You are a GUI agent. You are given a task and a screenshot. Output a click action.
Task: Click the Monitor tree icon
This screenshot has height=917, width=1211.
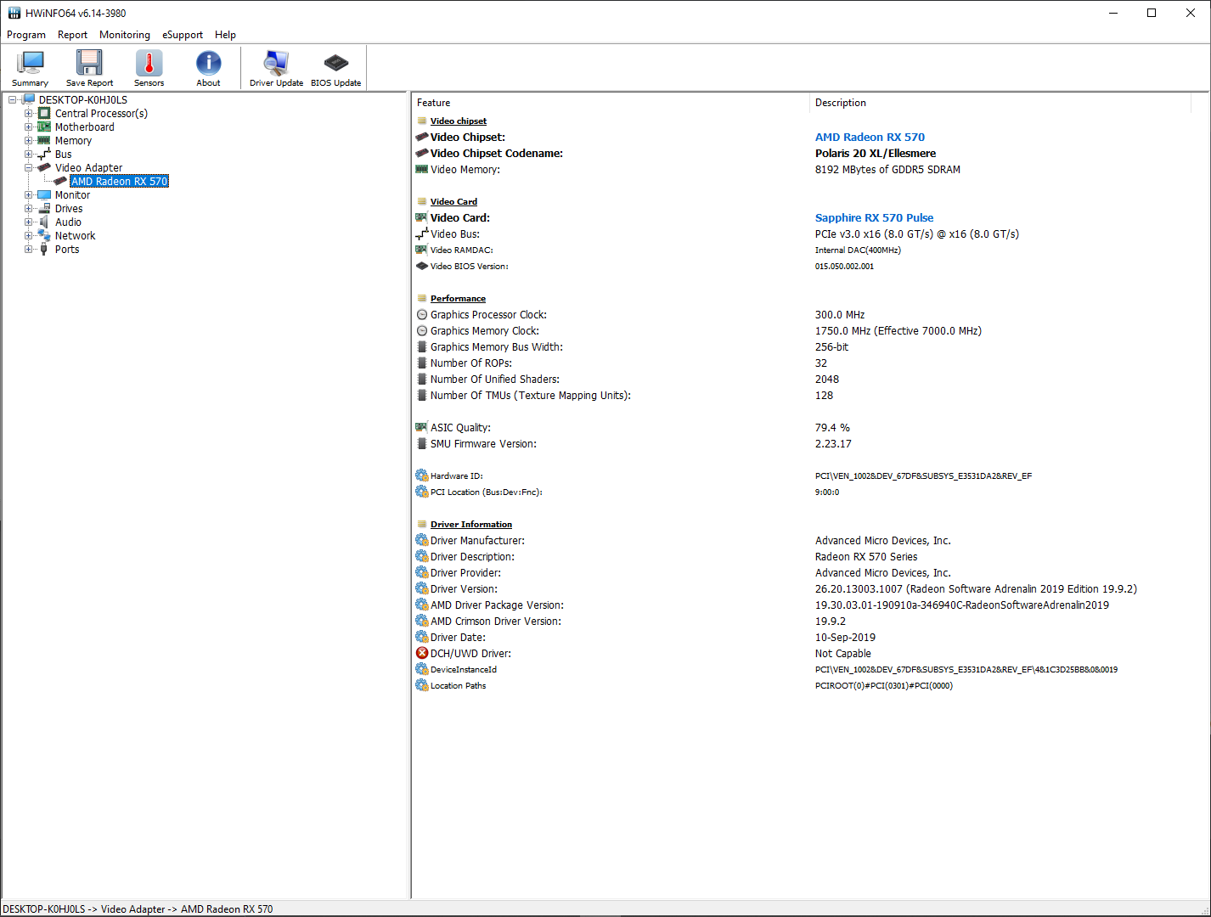click(44, 194)
